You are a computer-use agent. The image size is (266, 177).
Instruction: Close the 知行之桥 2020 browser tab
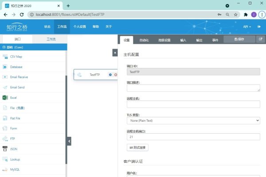coord(59,6)
